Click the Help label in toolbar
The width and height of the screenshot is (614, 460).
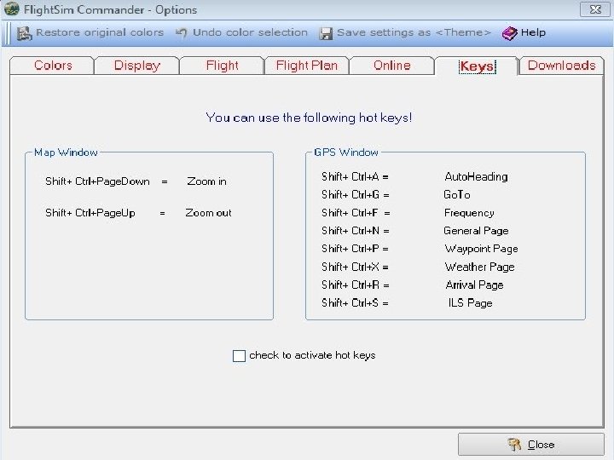click(x=533, y=32)
